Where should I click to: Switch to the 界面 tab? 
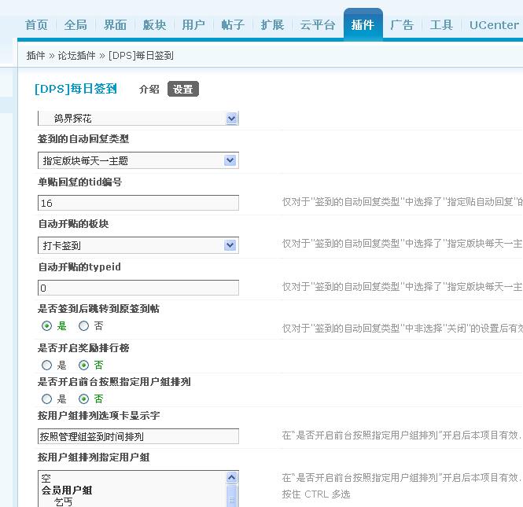[x=115, y=25]
